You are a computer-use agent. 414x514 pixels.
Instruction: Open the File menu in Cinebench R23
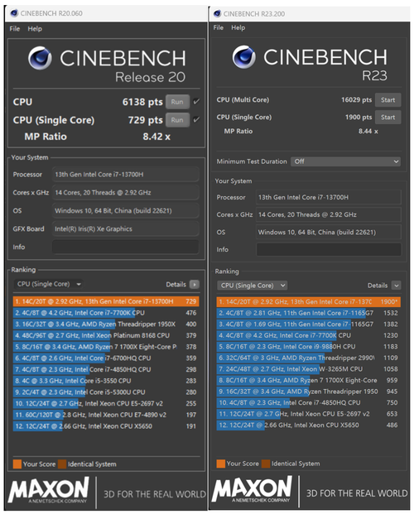(x=218, y=28)
